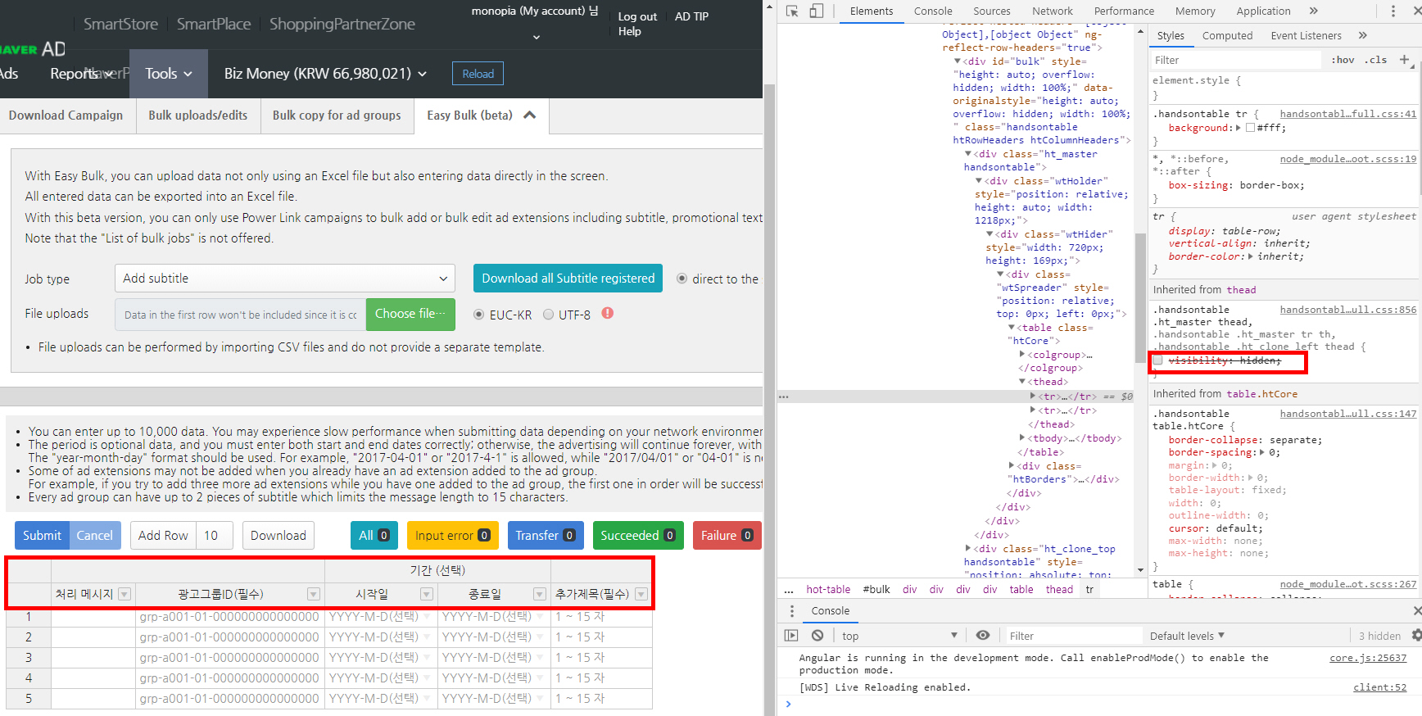Open the Console drawer kebab menu
The height and width of the screenshot is (716, 1422).
click(x=791, y=611)
